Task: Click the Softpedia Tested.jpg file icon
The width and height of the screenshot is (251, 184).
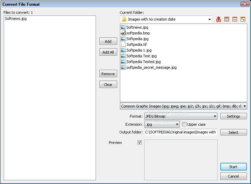Action: click(123, 62)
